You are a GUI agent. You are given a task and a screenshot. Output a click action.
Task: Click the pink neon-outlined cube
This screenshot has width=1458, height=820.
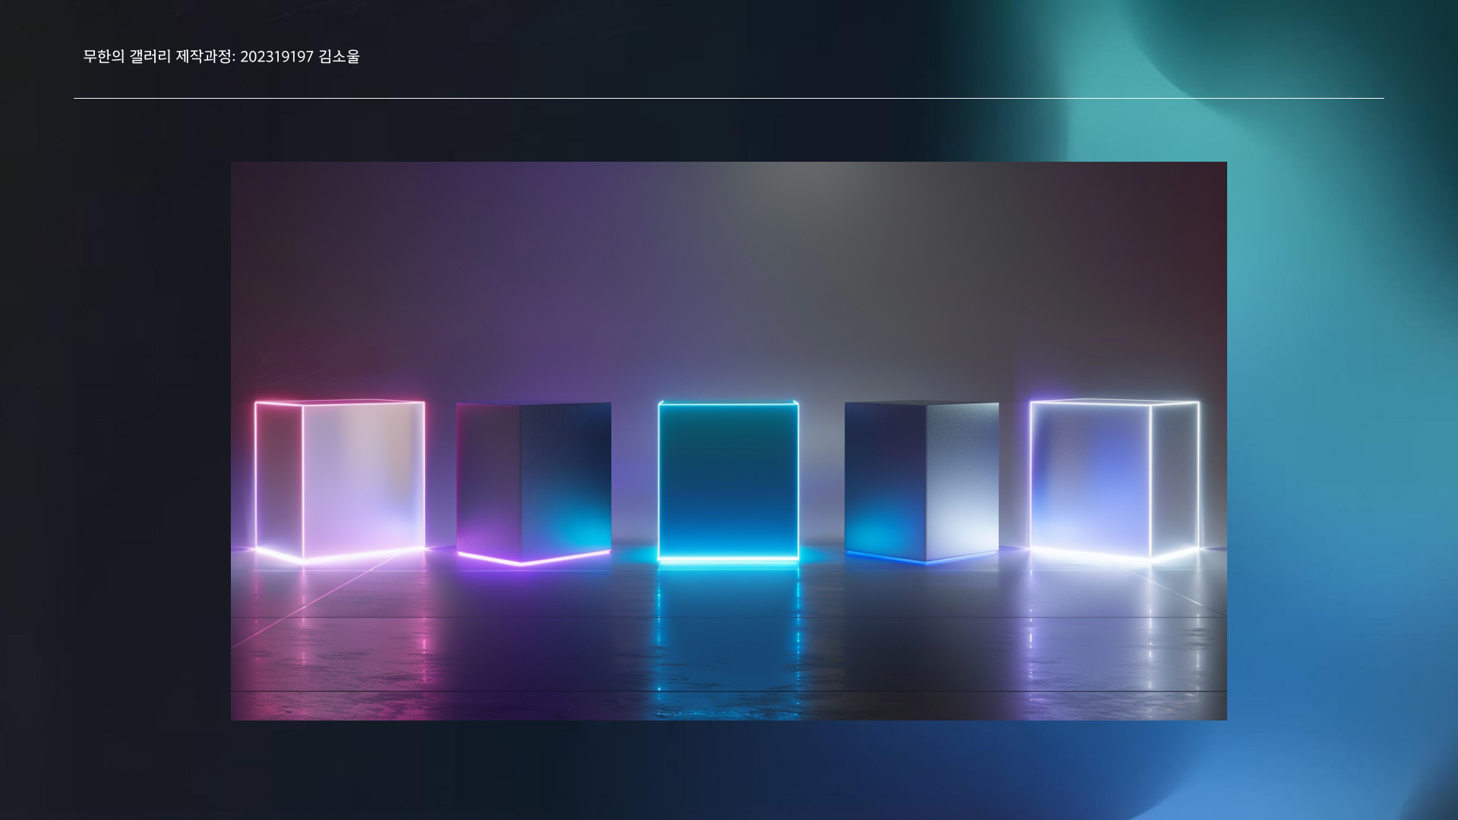339,480
